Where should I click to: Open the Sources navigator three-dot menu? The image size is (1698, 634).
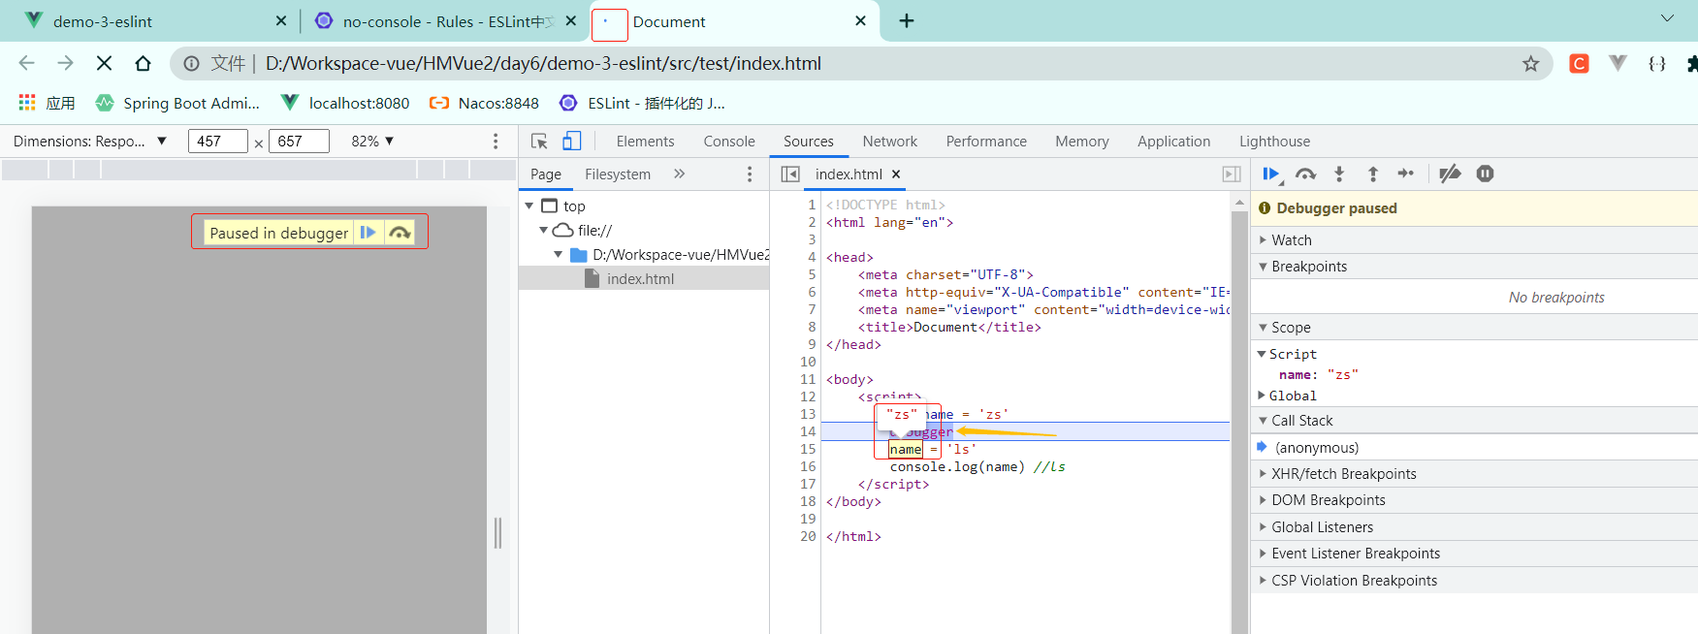749,174
